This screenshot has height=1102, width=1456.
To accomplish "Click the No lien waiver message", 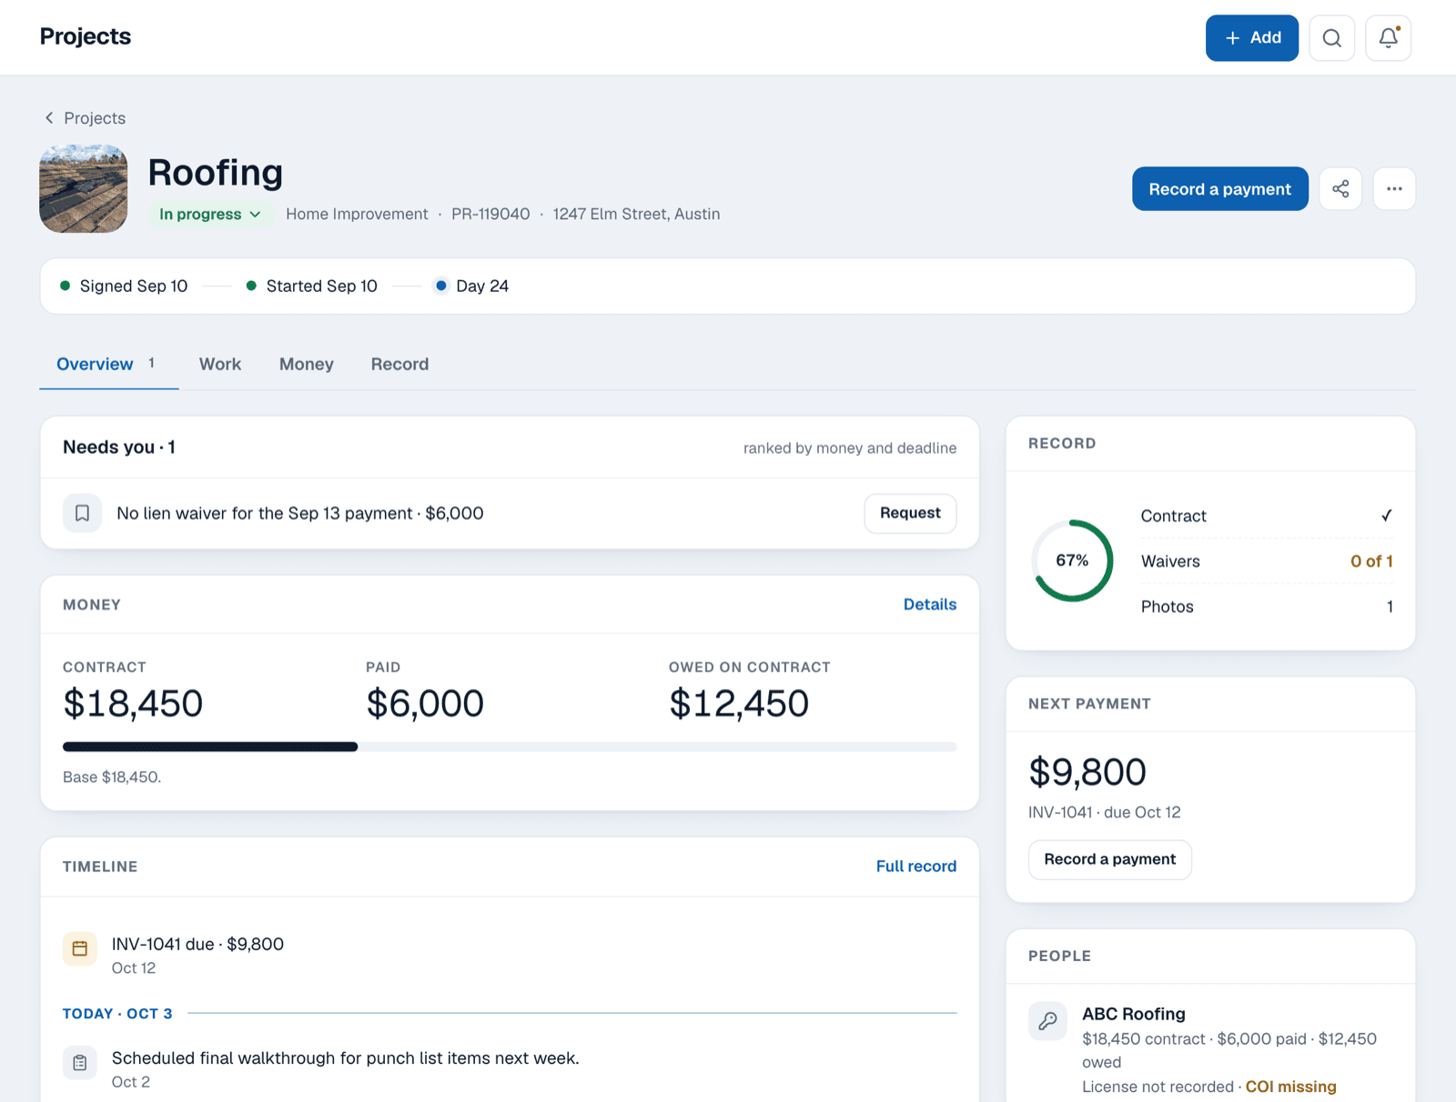I will pos(300,514).
